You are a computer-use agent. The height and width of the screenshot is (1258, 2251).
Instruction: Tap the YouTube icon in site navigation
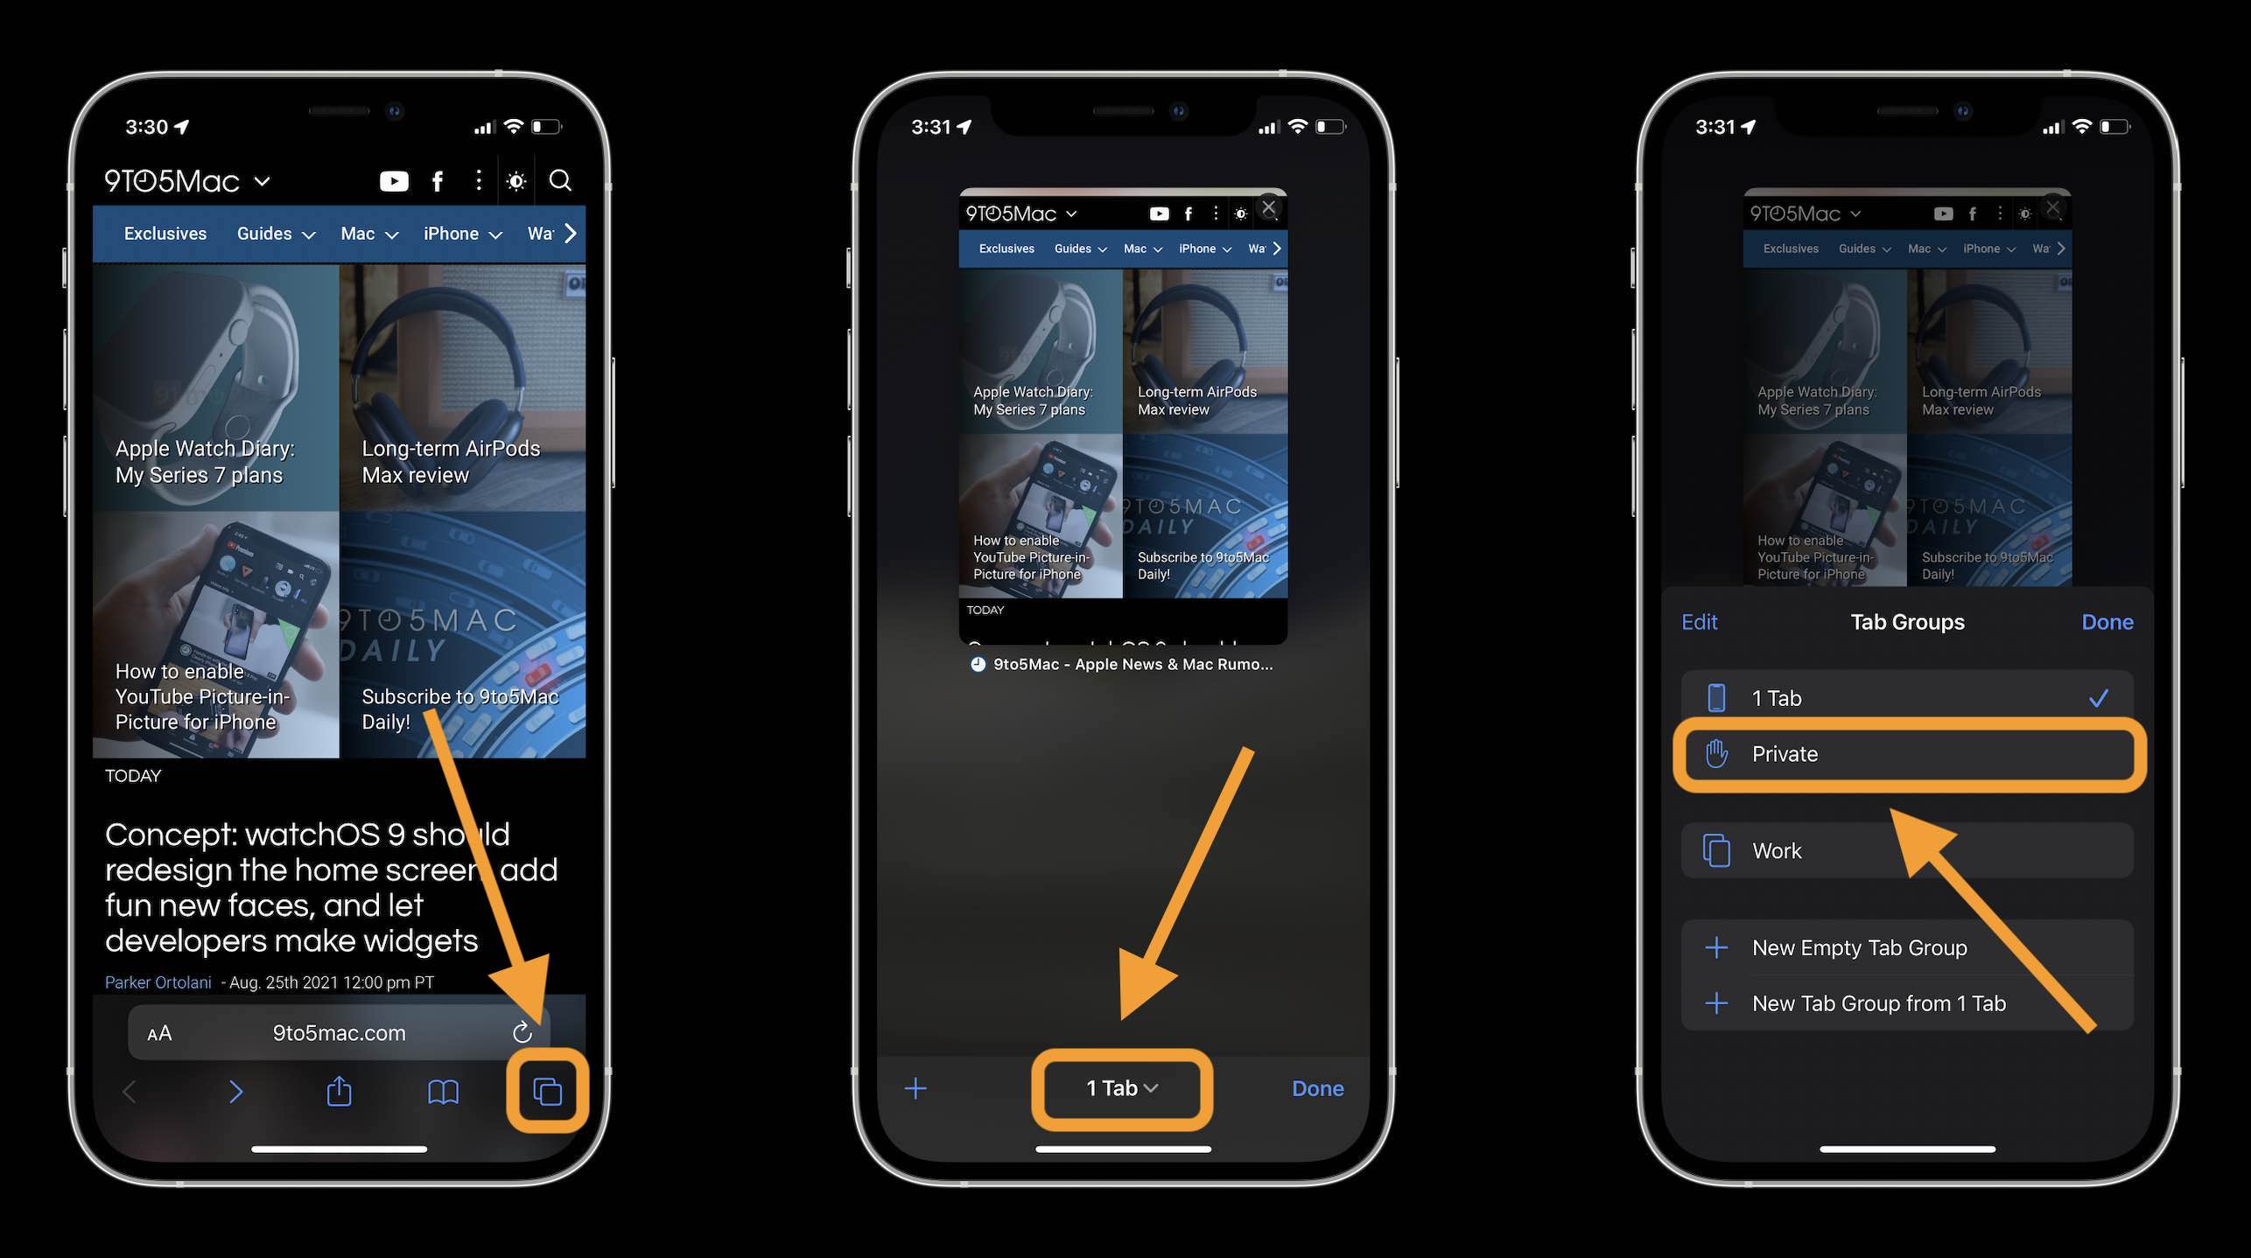393,182
